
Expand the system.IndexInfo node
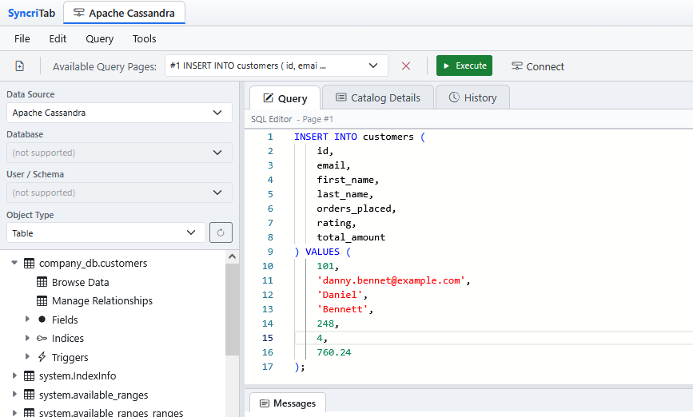coord(14,375)
